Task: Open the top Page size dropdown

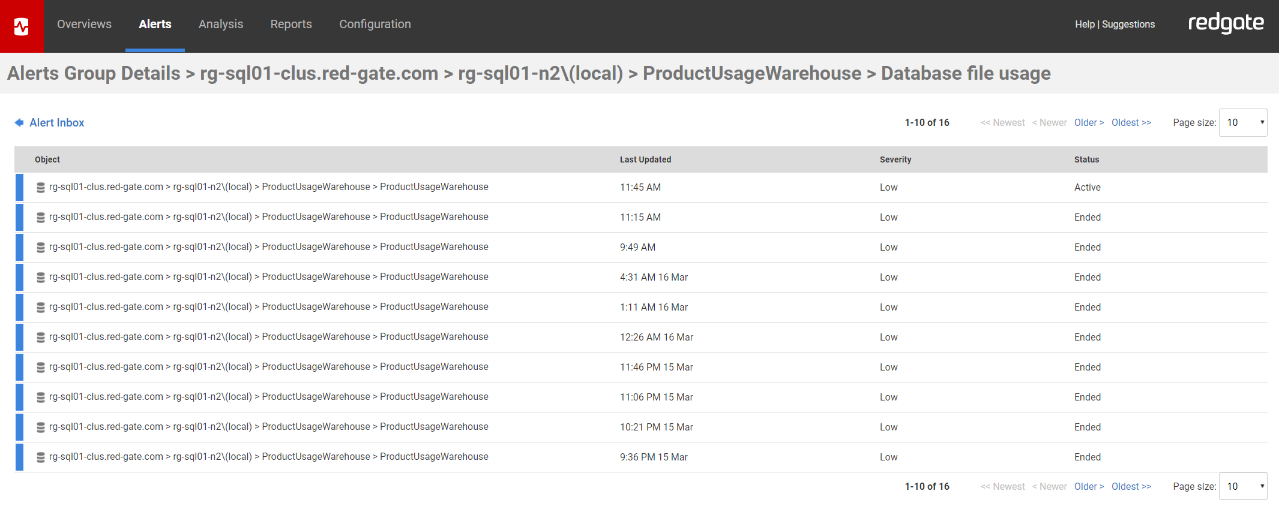Action: coord(1242,123)
